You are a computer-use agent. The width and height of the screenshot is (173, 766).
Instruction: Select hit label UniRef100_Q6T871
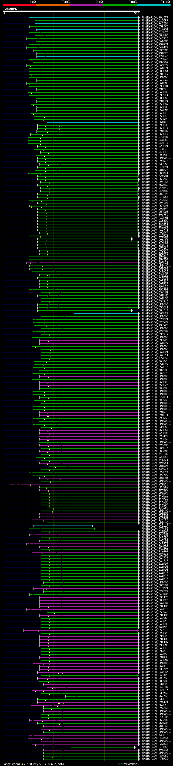(x=155, y=68)
